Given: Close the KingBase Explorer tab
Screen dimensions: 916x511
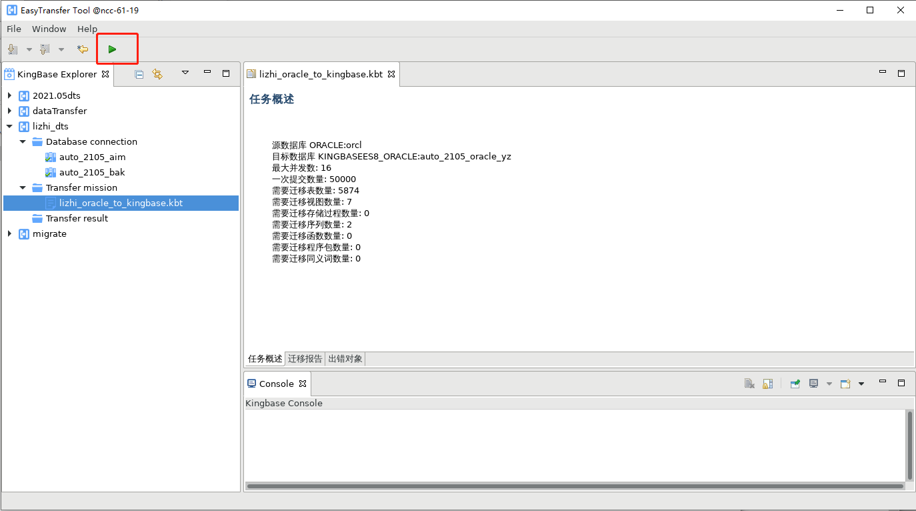Looking at the screenshot, I should click(105, 74).
